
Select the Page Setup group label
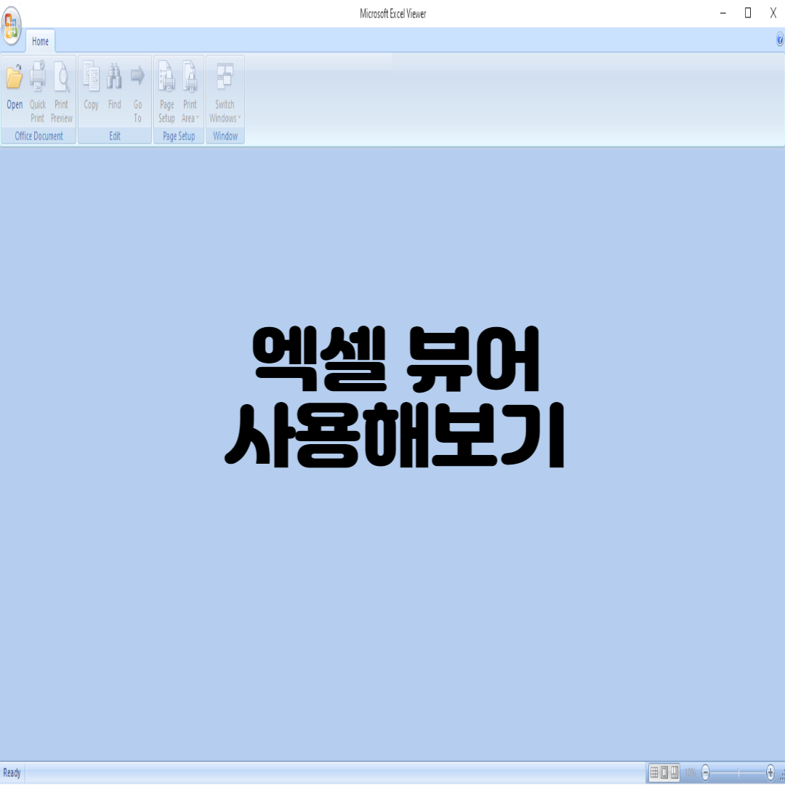179,136
